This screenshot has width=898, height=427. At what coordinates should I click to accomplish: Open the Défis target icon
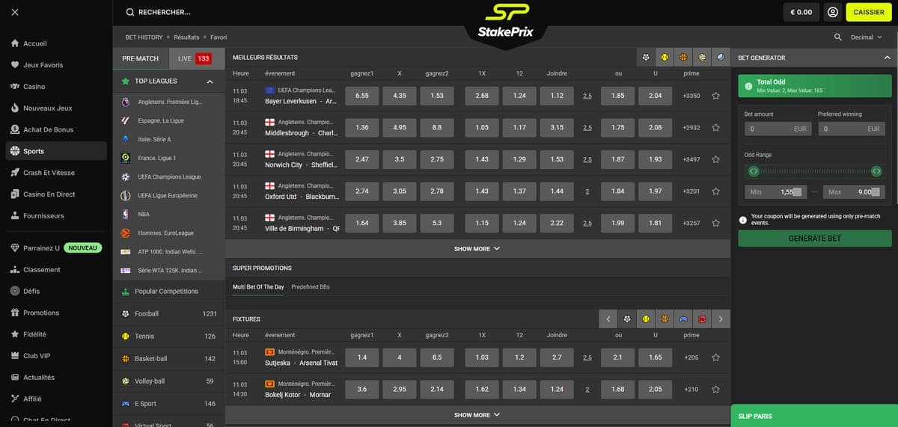15,291
